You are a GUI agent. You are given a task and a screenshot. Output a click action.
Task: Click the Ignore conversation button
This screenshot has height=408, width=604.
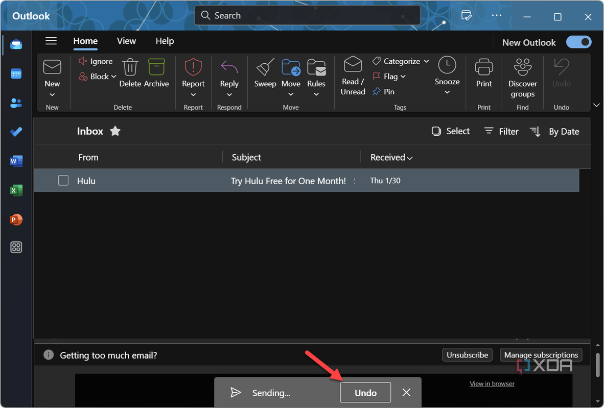(96, 61)
